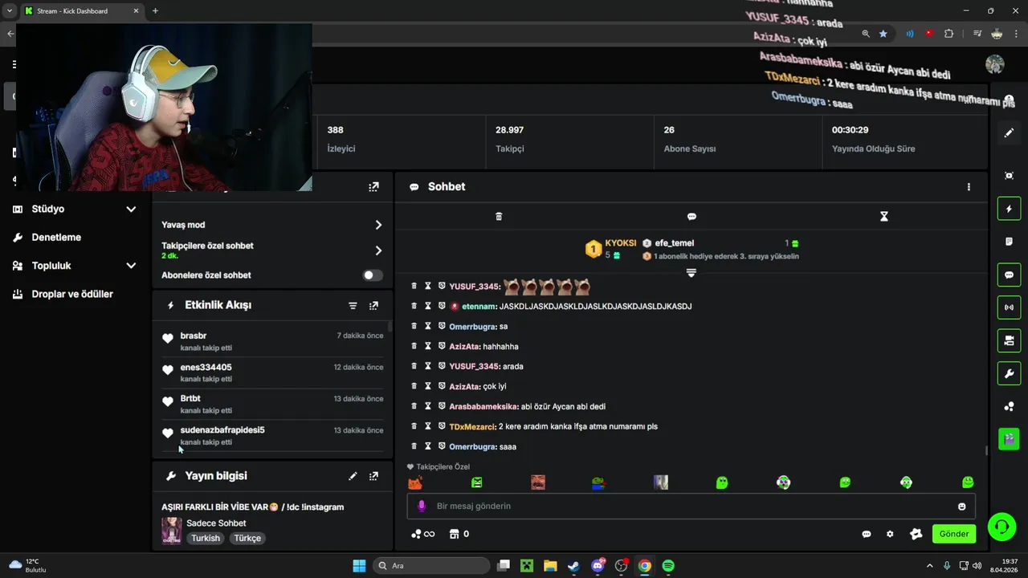Screen dimensions: 1028x578
Task: Show hidden system tray icons
Action: point(930,566)
